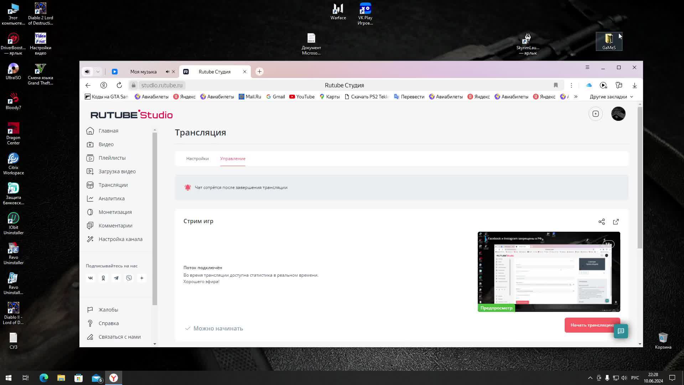This screenshot has width=684, height=385.
Task: Open Коды на GTA San bookmark
Action: (107, 97)
